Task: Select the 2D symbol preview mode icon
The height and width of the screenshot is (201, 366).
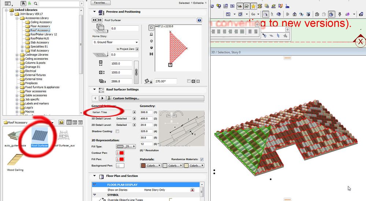Action: click(x=151, y=28)
